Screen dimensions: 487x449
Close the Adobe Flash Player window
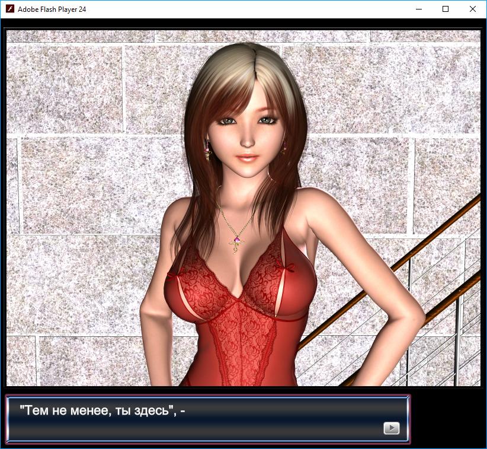(472, 9)
